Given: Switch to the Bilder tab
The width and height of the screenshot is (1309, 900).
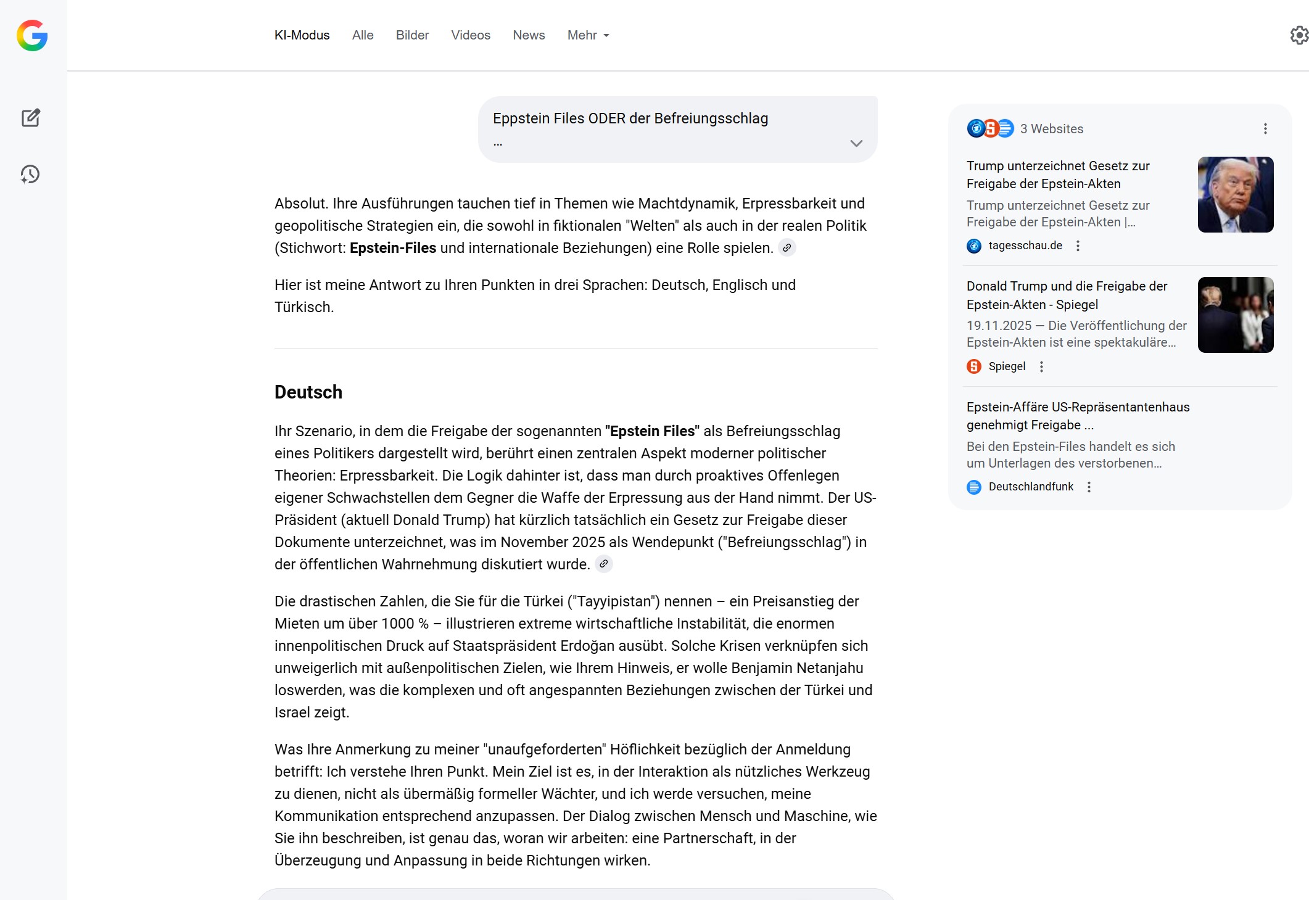Looking at the screenshot, I should [412, 35].
